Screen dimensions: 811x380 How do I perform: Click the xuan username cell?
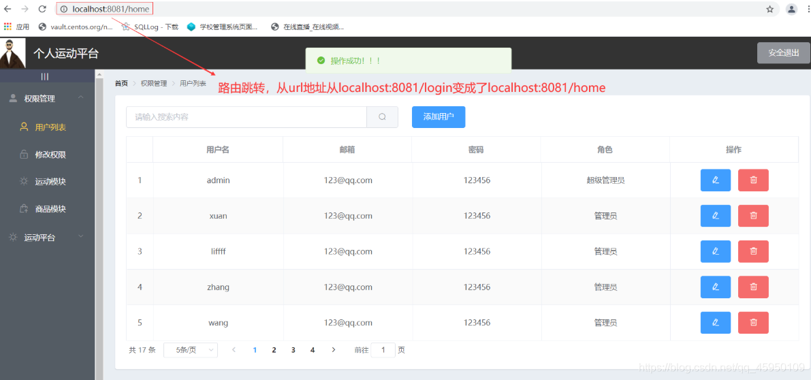coord(219,216)
